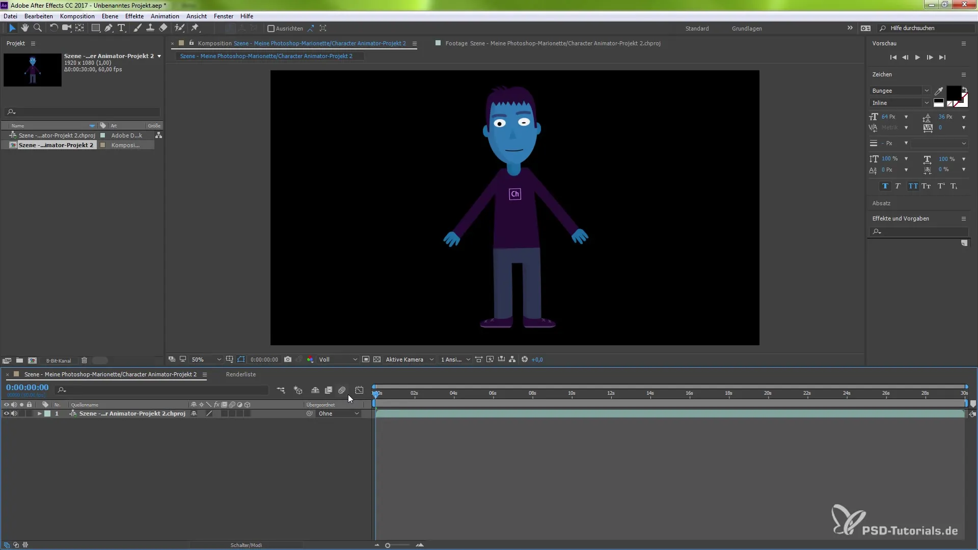Screen dimensions: 978x550
Task: Hide layer 1 with the eye toggle
Action: tap(6, 414)
